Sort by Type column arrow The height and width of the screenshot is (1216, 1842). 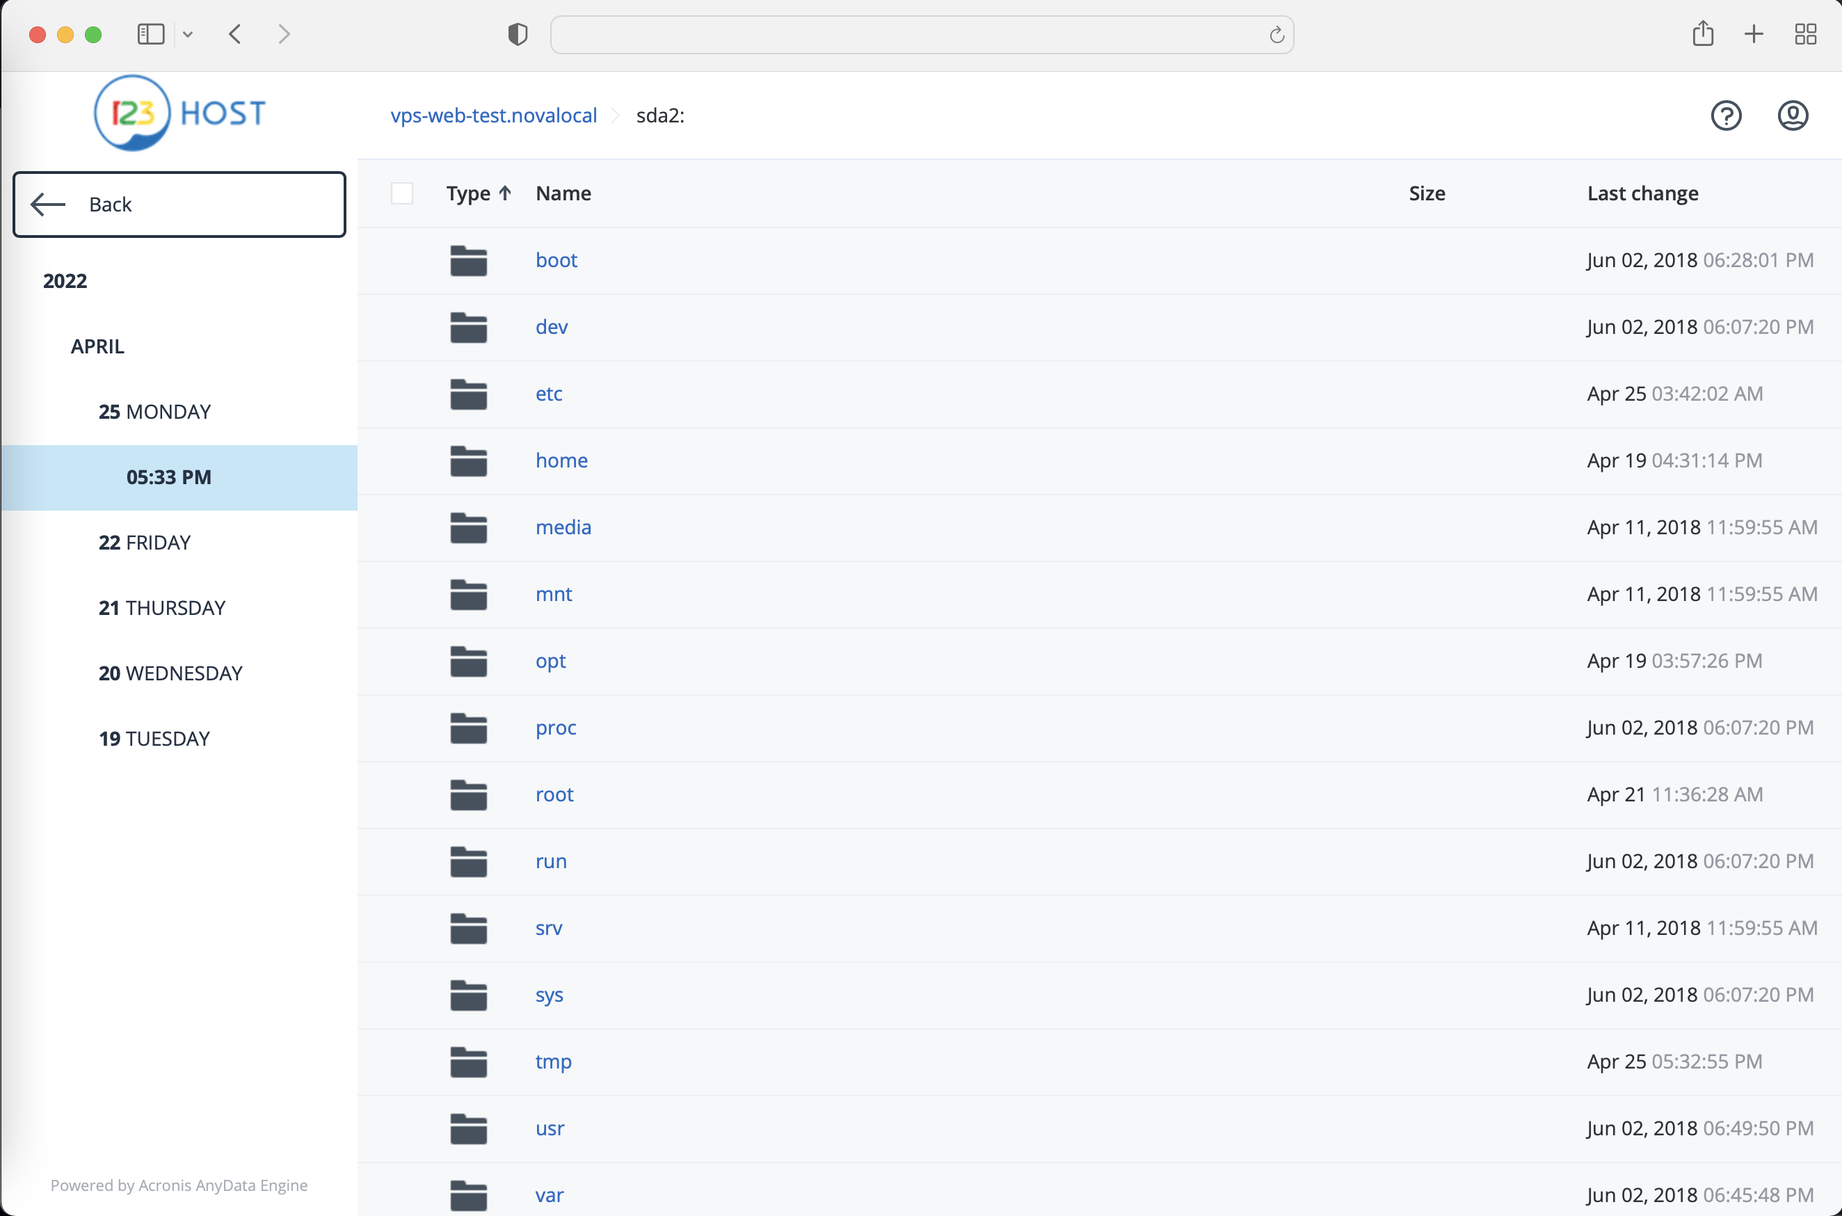(x=505, y=193)
